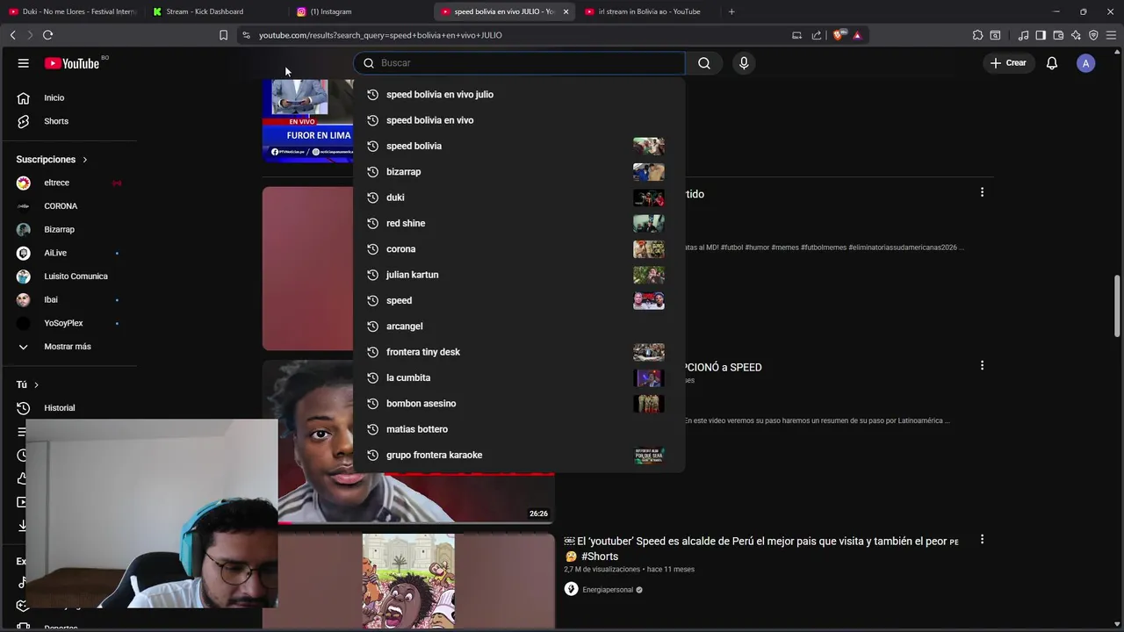Open more options for the 'tido' video

pyautogui.click(x=982, y=192)
